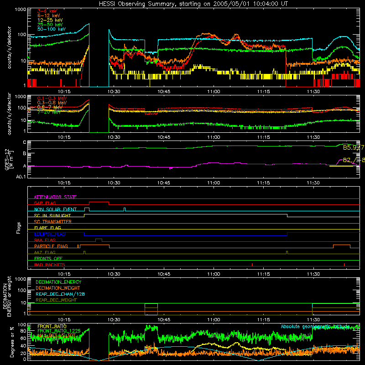Select the 3-6 keV legend label

47,11
